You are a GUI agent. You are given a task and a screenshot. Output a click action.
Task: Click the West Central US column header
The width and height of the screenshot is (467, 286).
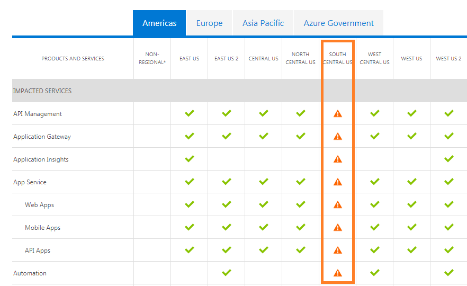[375, 58]
